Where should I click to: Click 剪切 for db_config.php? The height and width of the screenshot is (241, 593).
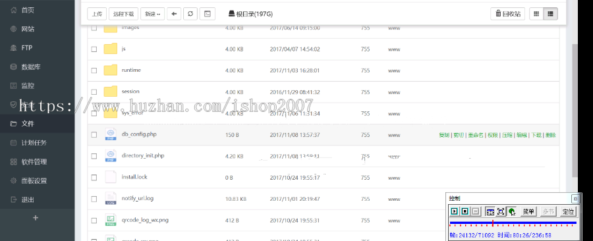click(x=459, y=135)
